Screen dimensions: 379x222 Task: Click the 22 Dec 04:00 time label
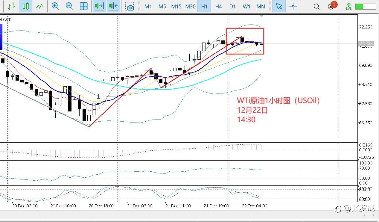[x=255, y=206]
